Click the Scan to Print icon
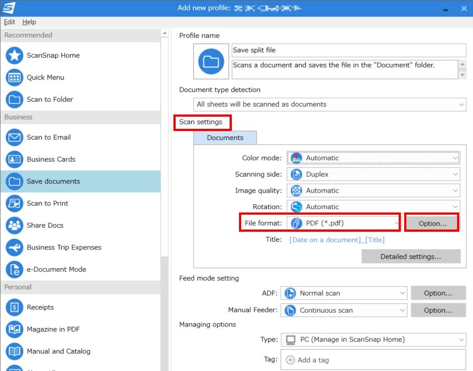Viewport: 473px width, 371px height. (14, 204)
